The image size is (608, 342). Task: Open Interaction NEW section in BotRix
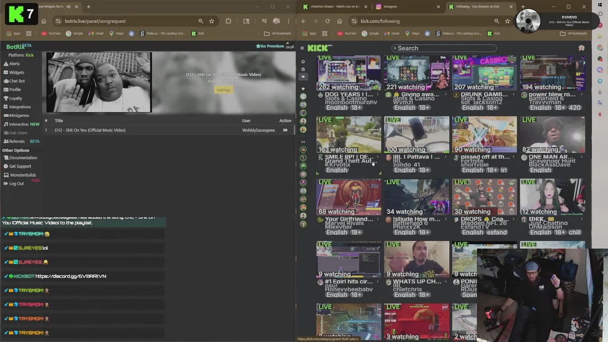point(21,124)
